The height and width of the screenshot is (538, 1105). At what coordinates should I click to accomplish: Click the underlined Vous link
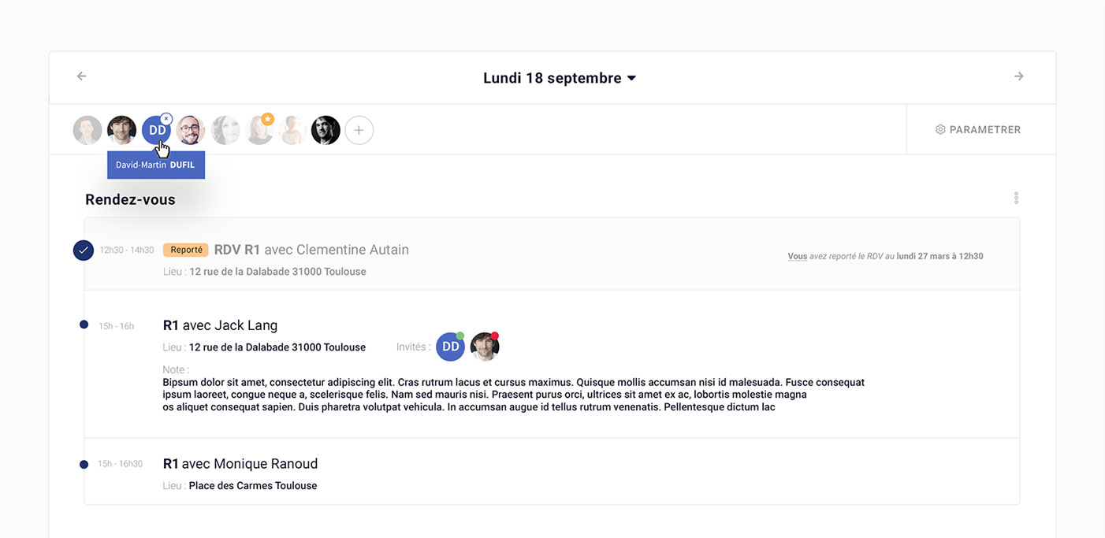pyautogui.click(x=797, y=256)
